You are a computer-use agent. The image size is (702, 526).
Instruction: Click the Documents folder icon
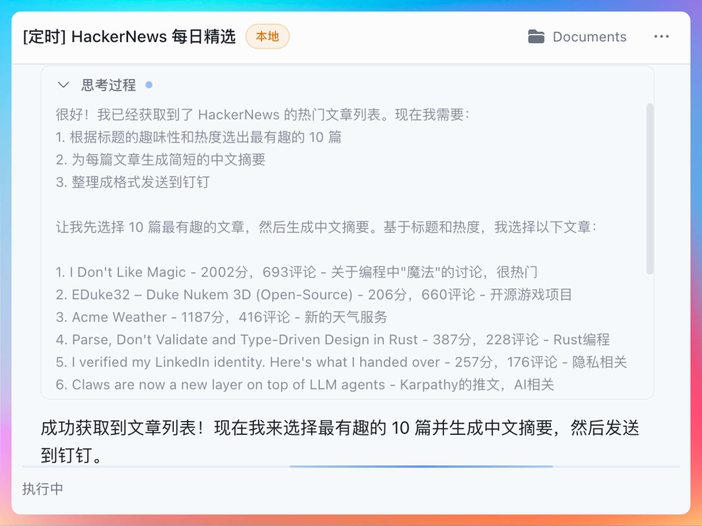[x=536, y=36]
